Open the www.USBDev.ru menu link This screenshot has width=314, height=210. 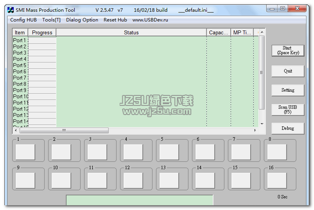coord(150,20)
